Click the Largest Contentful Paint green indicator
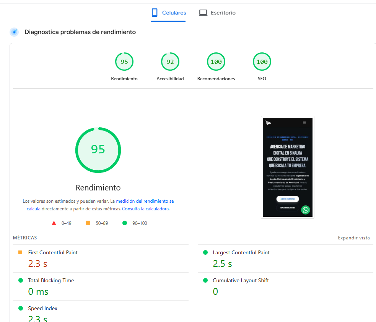Viewport: 376px width, 322px height. 205,252
